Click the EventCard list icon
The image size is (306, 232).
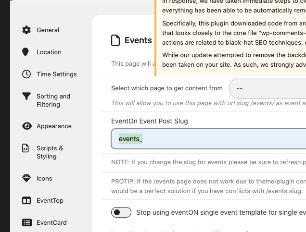tap(27, 222)
